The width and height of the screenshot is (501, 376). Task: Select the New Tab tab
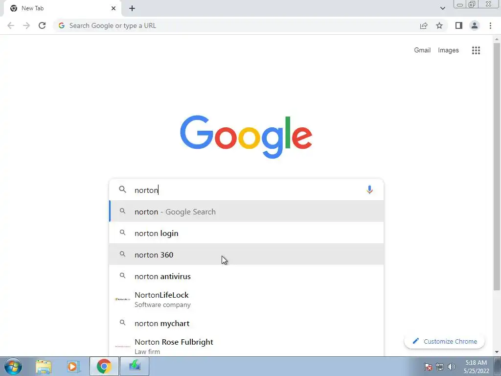pyautogui.click(x=62, y=8)
